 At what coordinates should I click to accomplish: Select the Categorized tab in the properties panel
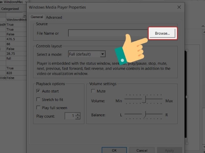pyautogui.click(x=10, y=9)
